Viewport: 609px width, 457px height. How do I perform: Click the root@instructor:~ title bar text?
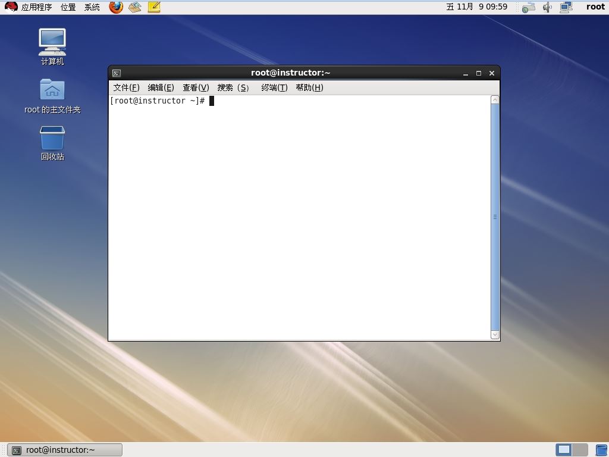[x=290, y=73]
